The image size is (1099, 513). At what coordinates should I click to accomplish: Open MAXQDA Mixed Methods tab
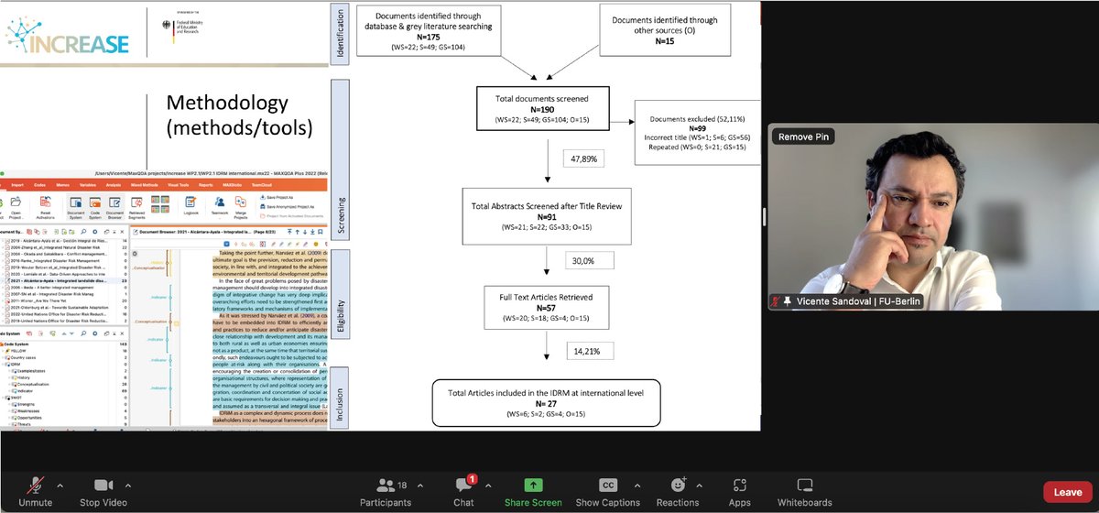(145, 185)
